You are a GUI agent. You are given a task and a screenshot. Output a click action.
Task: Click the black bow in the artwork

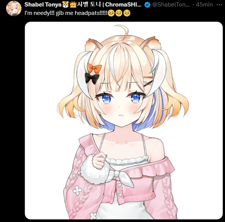click(92, 78)
